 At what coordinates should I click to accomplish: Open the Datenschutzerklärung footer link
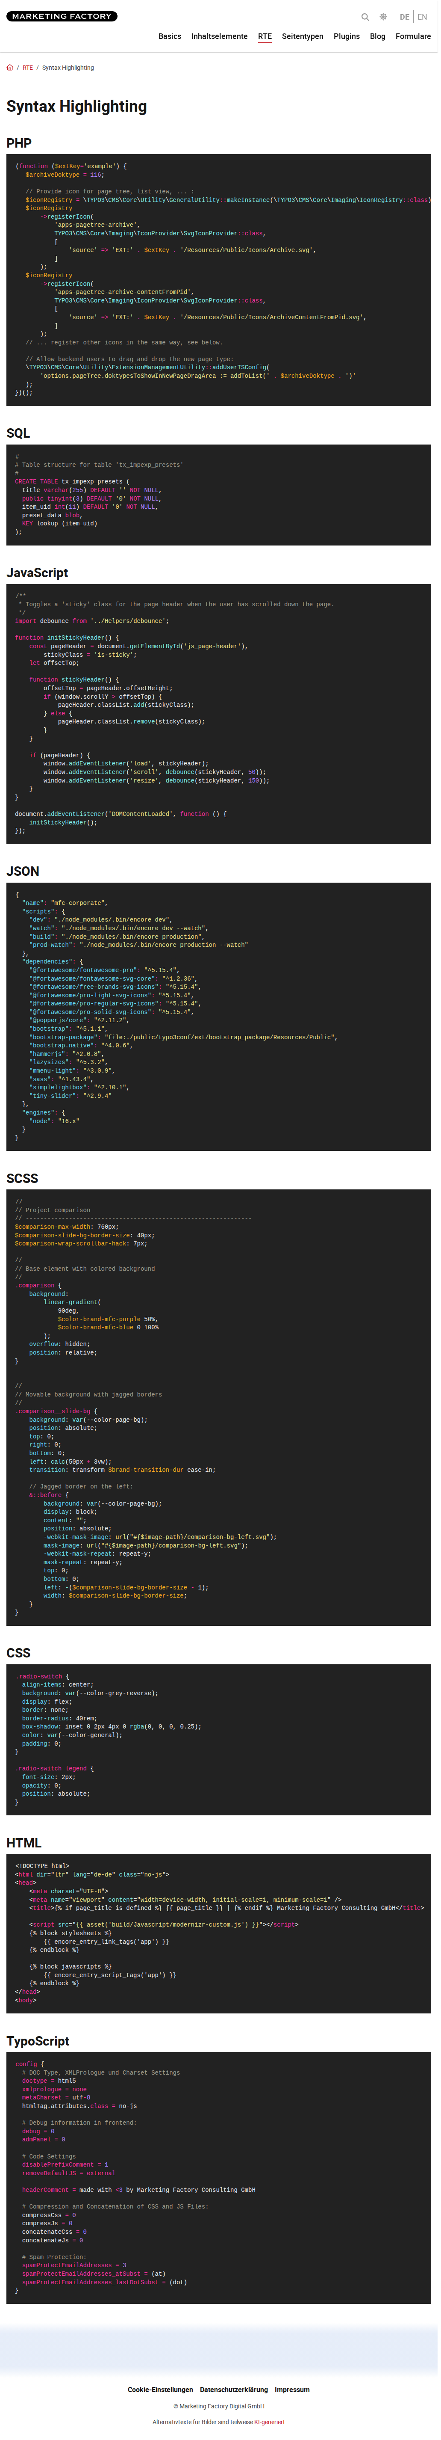234,2390
